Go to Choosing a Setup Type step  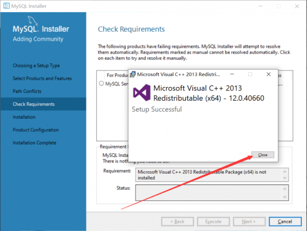tap(36, 65)
